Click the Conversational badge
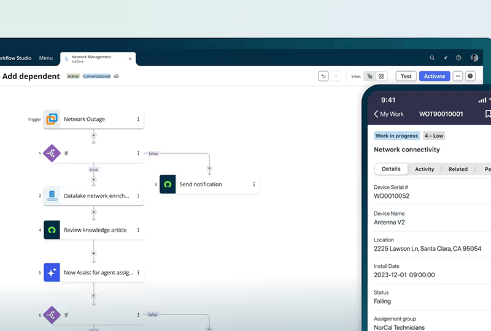Screen dimensions: 491x331 pyautogui.click(x=97, y=77)
